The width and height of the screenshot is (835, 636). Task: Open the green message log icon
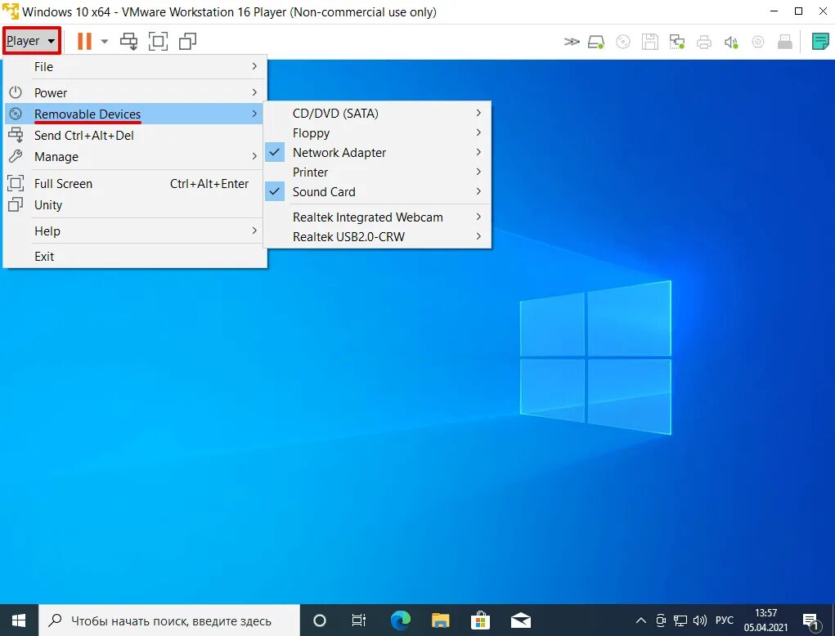pos(820,41)
